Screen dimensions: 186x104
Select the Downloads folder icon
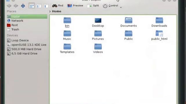[159, 20]
